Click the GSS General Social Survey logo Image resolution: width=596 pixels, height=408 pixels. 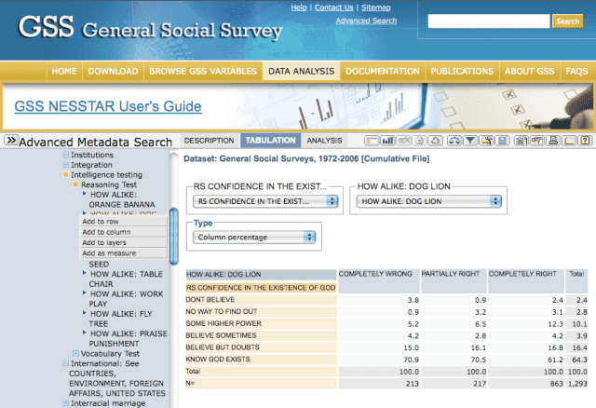point(150,28)
